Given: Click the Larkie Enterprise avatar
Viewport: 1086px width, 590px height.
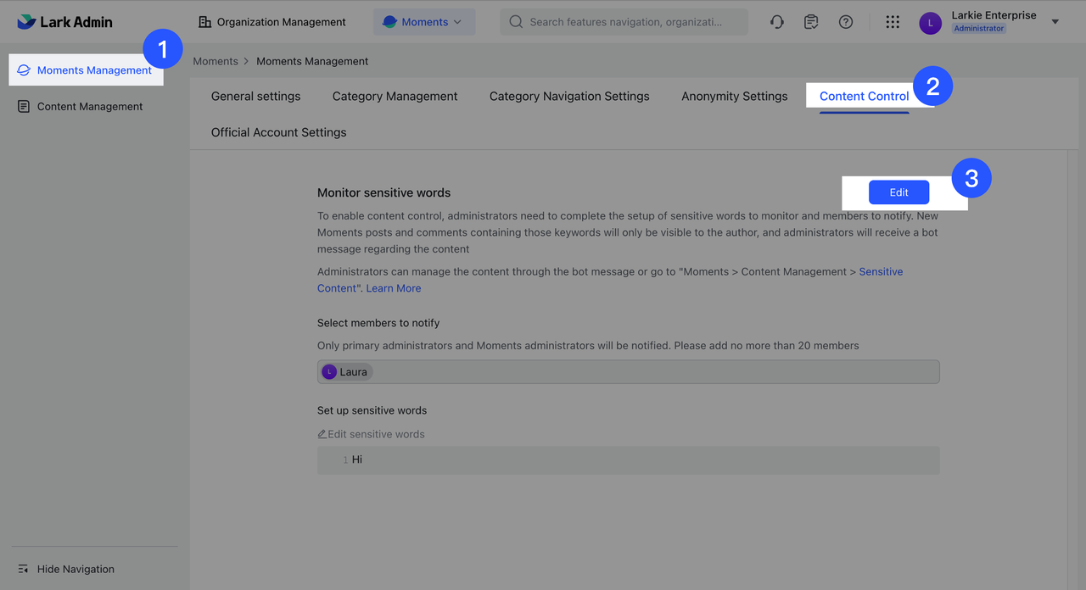Looking at the screenshot, I should pos(930,22).
